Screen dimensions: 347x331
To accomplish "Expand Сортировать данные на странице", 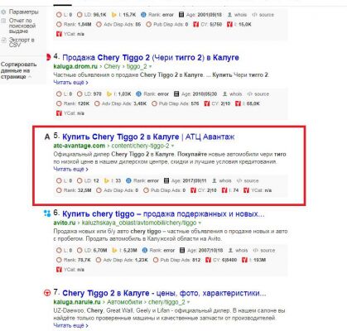I will [x=18, y=70].
